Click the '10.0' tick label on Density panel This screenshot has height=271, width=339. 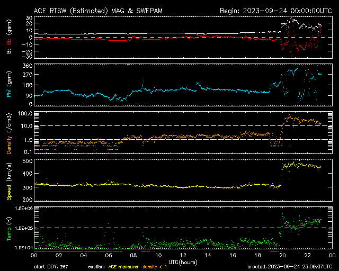coord(26,126)
